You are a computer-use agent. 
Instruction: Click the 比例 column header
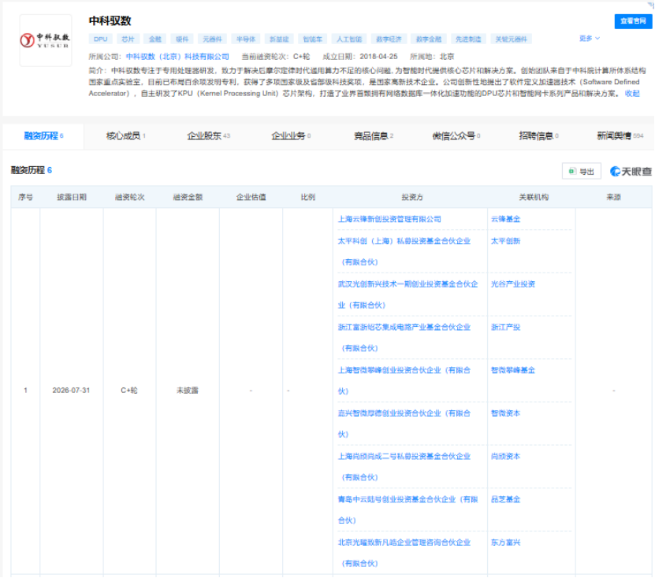[308, 198]
